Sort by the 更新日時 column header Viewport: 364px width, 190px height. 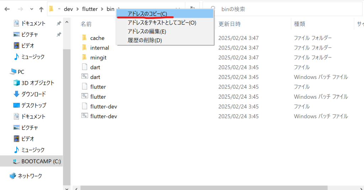point(229,24)
